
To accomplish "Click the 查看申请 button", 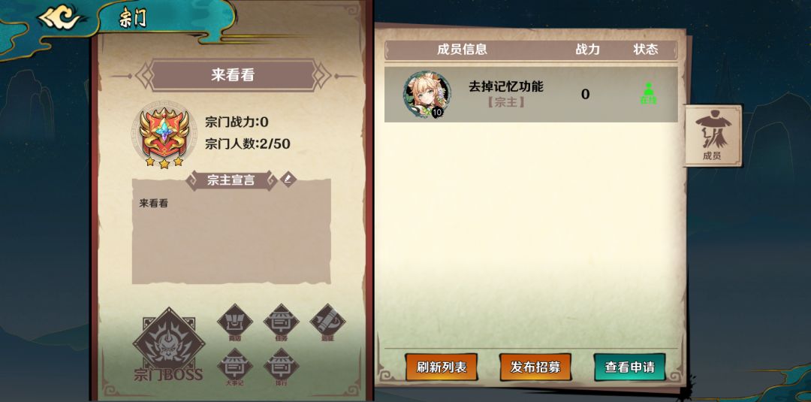I will pos(629,367).
